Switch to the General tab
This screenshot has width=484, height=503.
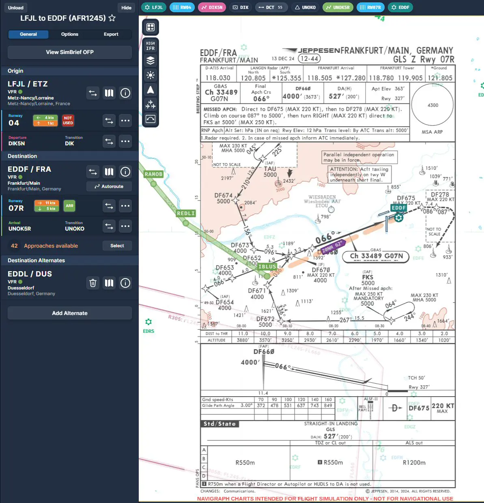point(28,35)
